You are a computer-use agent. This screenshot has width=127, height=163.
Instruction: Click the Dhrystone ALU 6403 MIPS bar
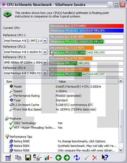(x=86, y=69)
